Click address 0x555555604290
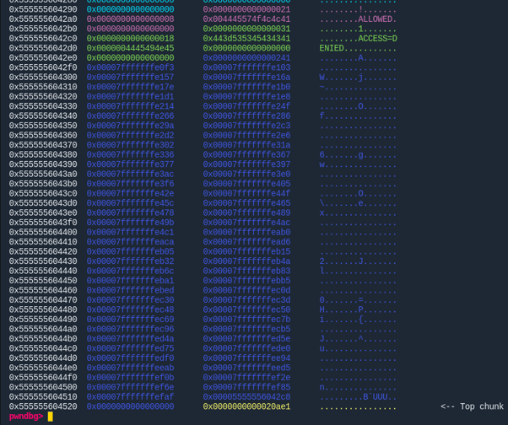The height and width of the screenshot is (425, 508). pos(43,9)
